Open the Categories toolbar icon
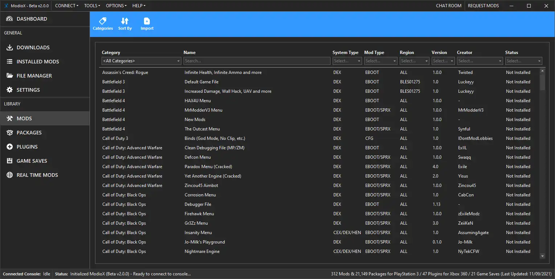555x279 pixels. click(103, 21)
